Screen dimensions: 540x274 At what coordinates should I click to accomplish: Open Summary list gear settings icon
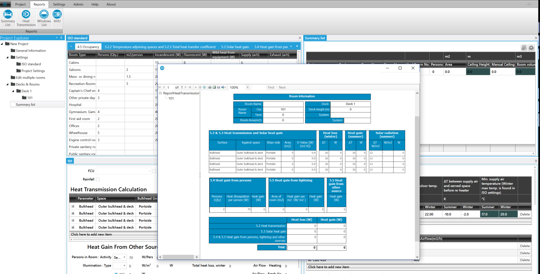531,47
